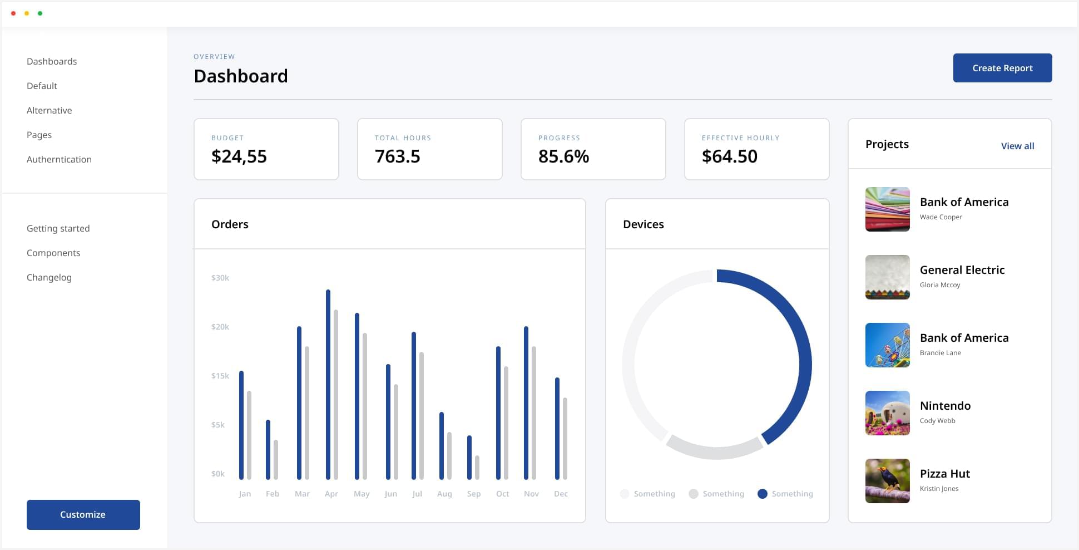Click the Wade Cooper project thumbnail
Viewport: 1079px width, 550px height.
tap(887, 209)
